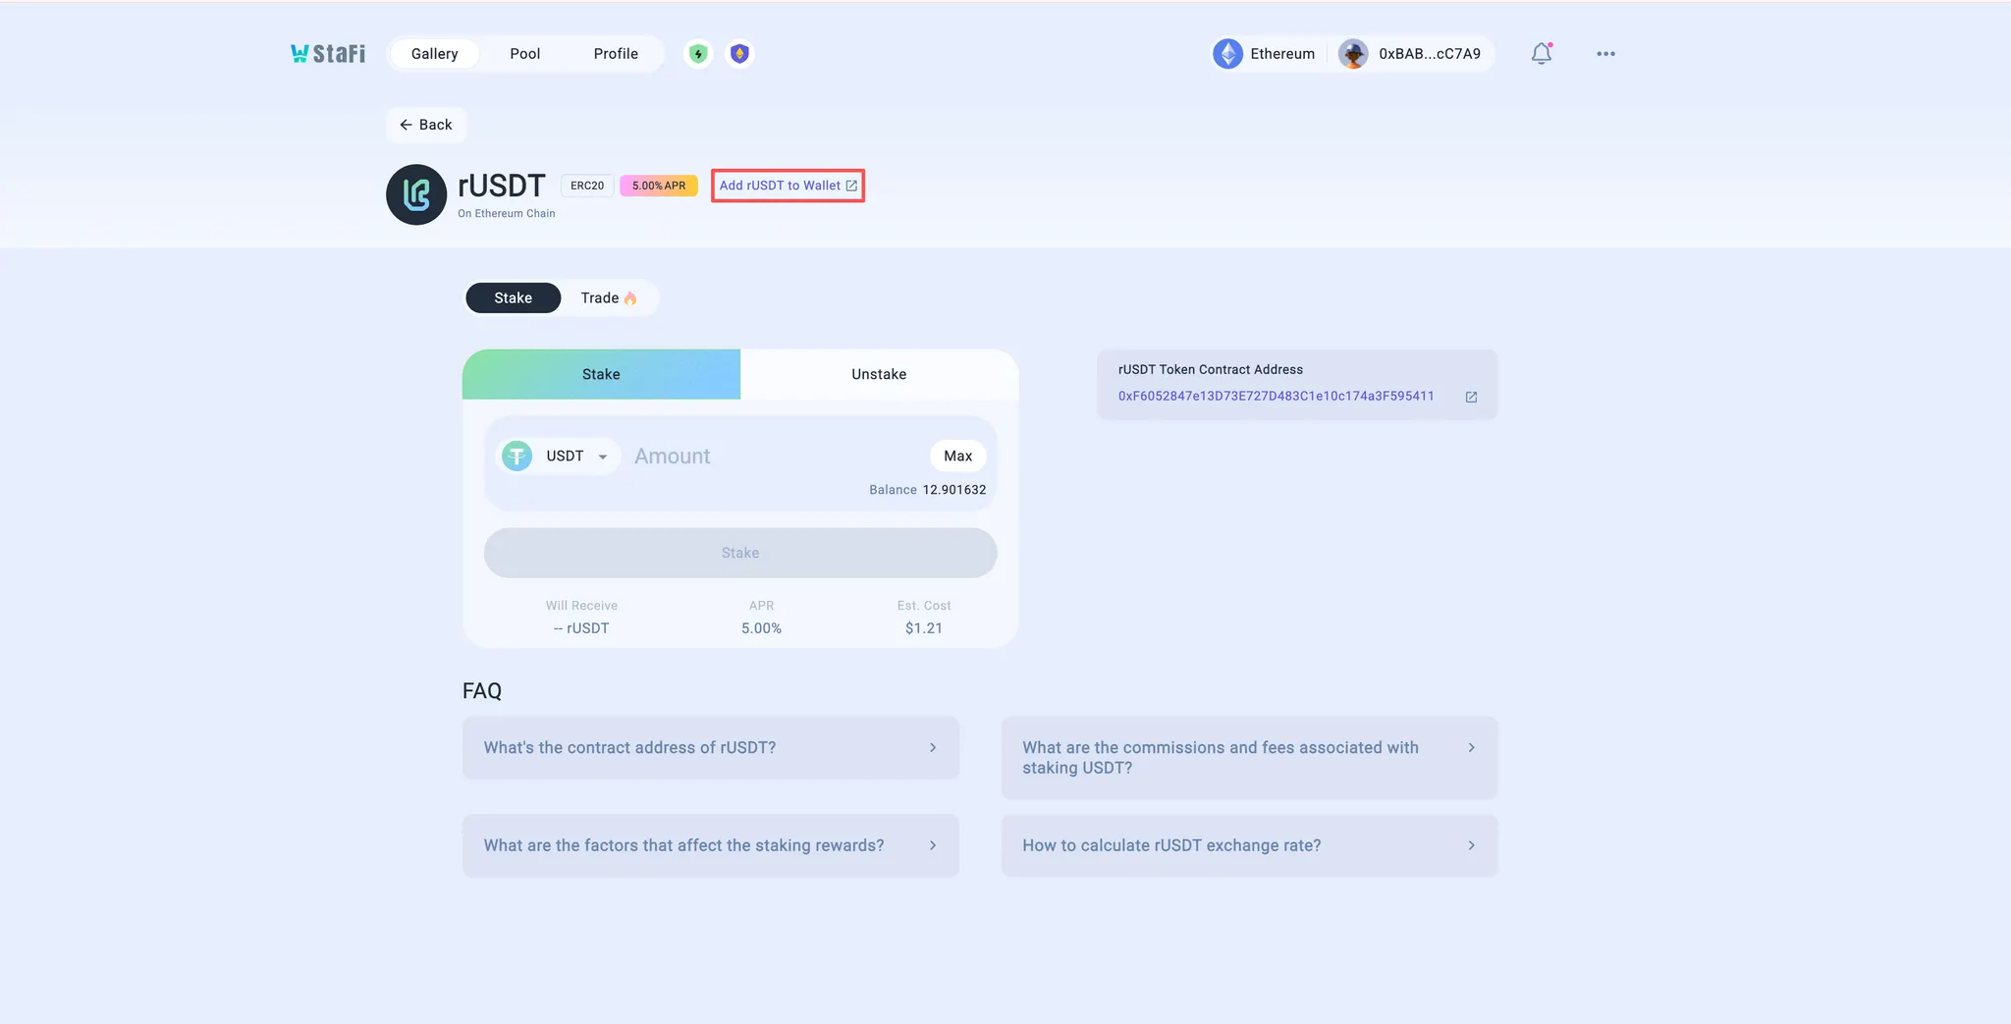Viewport: 2011px width, 1024px height.
Task: Expand the rUSDT contract address FAQ
Action: pos(710,748)
